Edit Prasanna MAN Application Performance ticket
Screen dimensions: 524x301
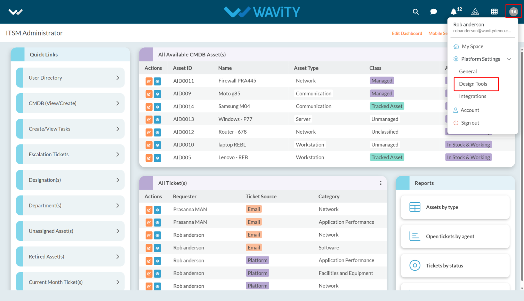[x=149, y=223]
